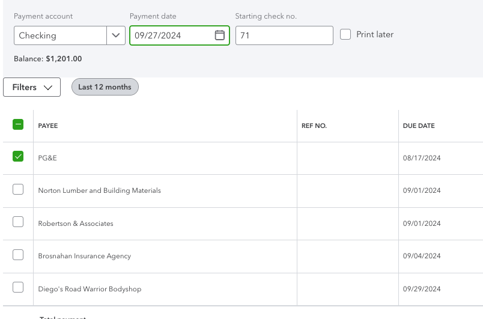Click Brosnahan Insurance Agency payee name
This screenshot has width=483, height=319.
point(84,256)
